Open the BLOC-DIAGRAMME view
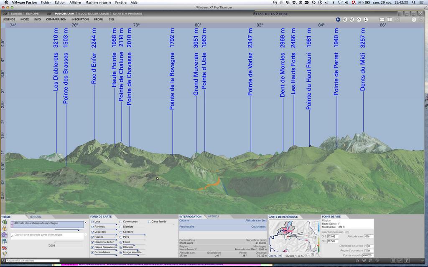 94,13
